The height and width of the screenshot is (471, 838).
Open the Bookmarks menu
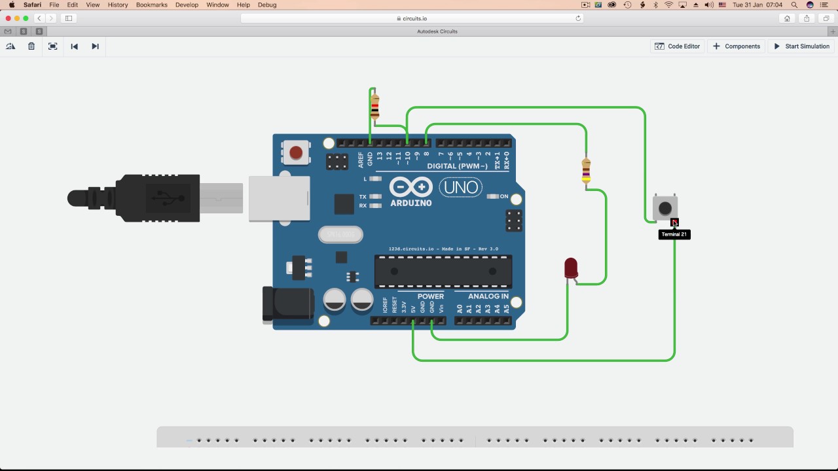(152, 5)
